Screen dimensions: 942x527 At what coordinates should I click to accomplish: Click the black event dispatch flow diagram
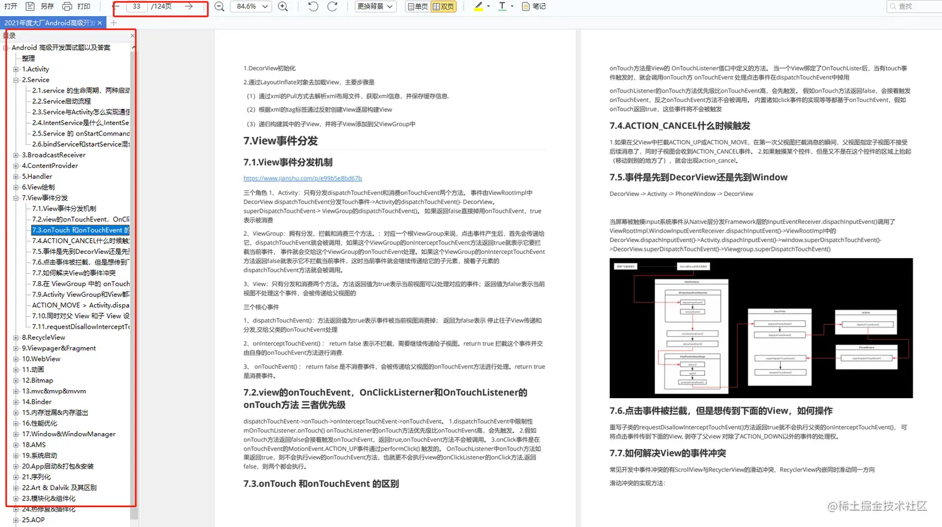pos(761,328)
